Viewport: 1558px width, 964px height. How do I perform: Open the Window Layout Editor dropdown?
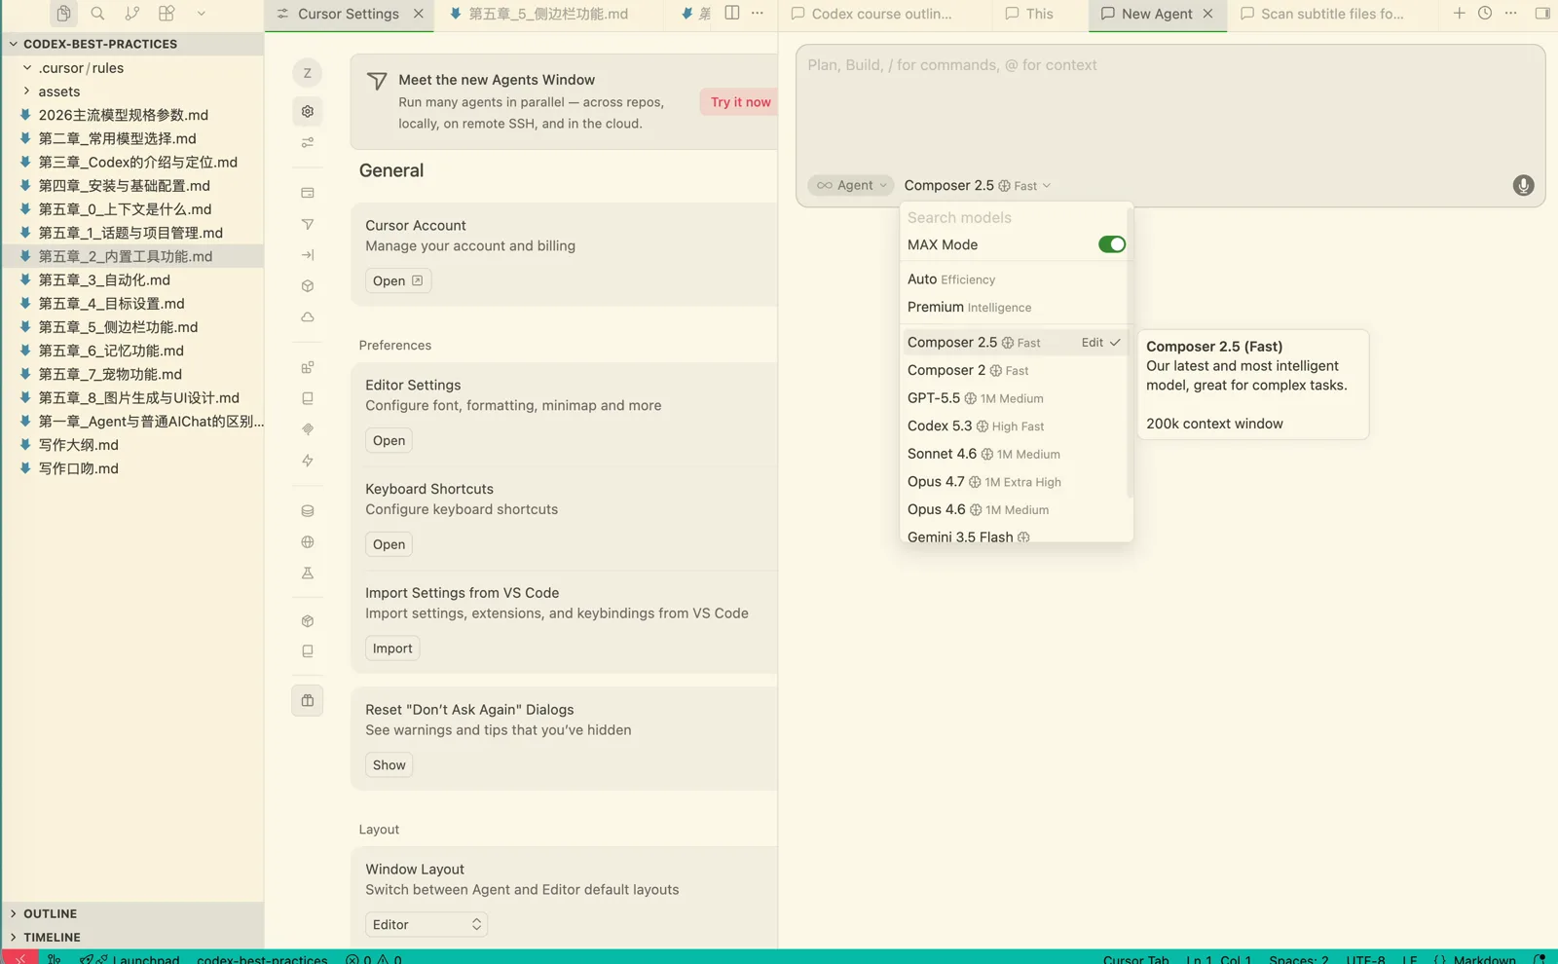pos(426,924)
